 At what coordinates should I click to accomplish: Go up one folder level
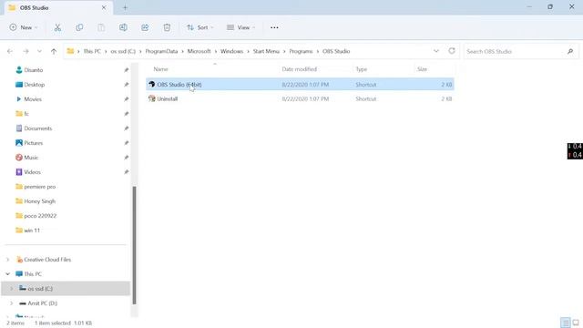[x=54, y=51]
